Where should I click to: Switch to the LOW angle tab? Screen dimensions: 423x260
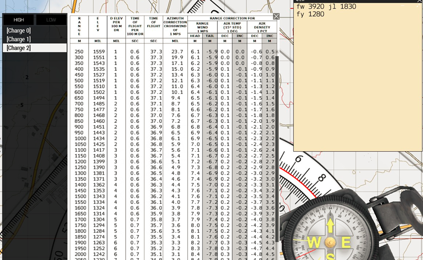pyautogui.click(x=51, y=20)
